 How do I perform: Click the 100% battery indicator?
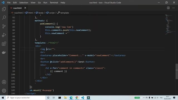[137, 97]
